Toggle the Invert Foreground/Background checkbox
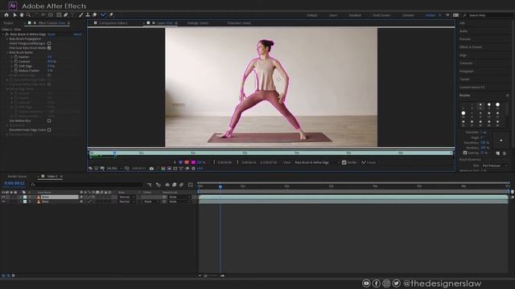 (49, 43)
